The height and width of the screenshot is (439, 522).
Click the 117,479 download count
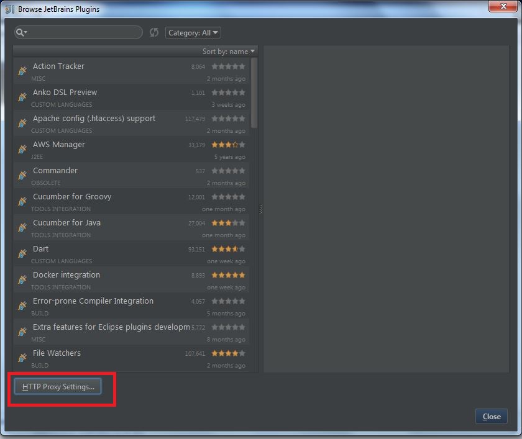[195, 119]
